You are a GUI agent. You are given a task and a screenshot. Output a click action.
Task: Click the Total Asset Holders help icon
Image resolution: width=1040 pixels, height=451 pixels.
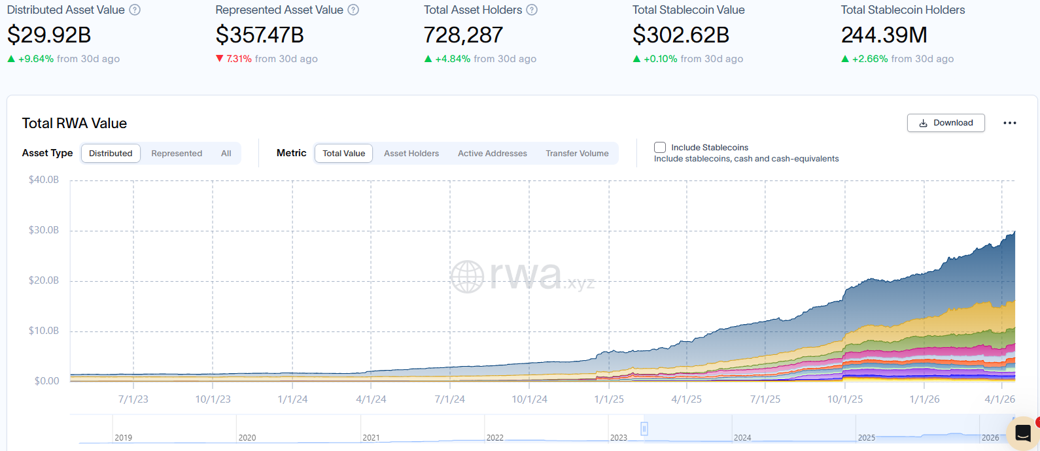pyautogui.click(x=532, y=10)
